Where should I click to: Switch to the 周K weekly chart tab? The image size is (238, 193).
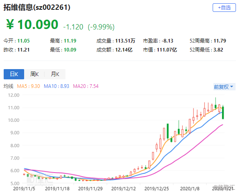(34, 74)
